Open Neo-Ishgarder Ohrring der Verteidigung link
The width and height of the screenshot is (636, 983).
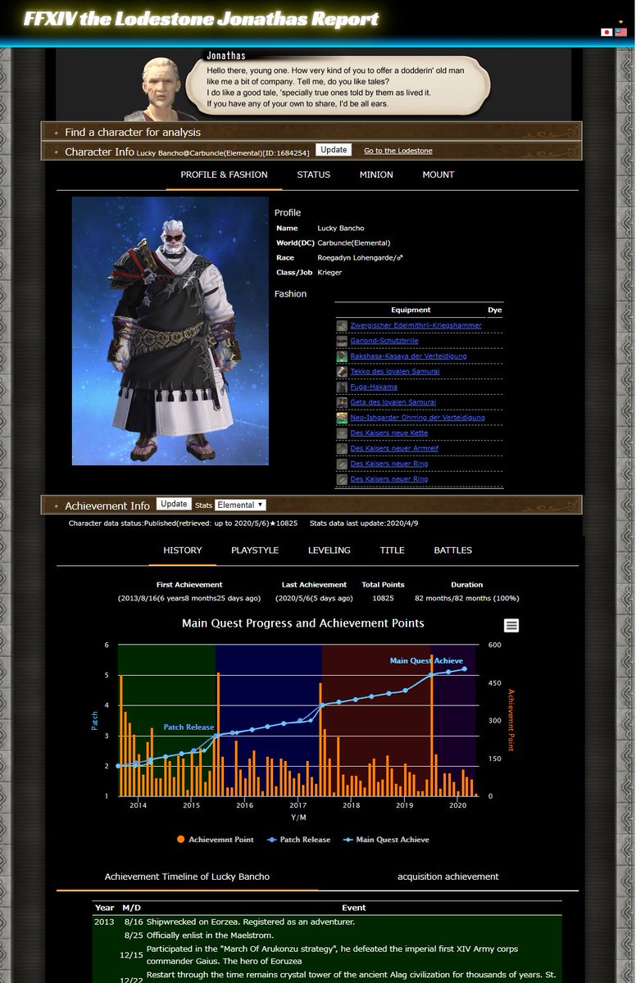point(417,418)
